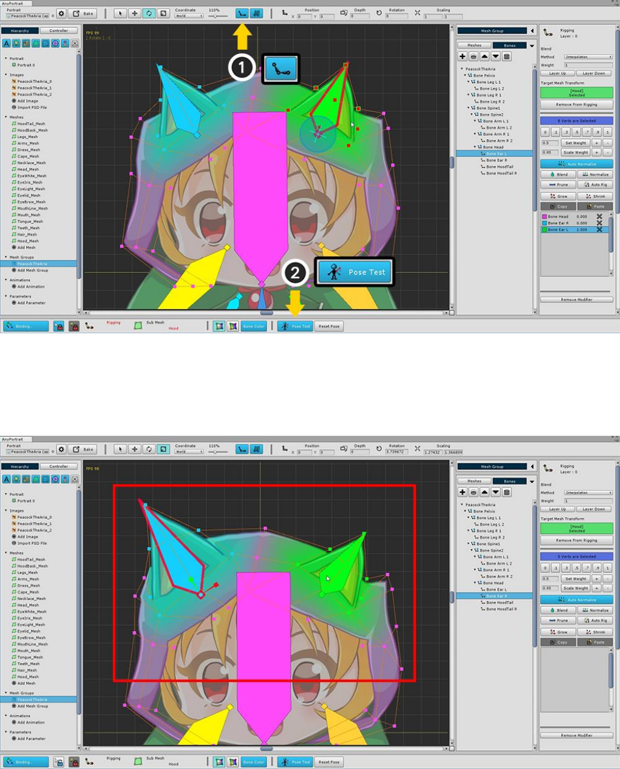Open Method Interpolation dropdown in lower screenshot
This screenshot has width=620, height=769.
tap(588, 493)
